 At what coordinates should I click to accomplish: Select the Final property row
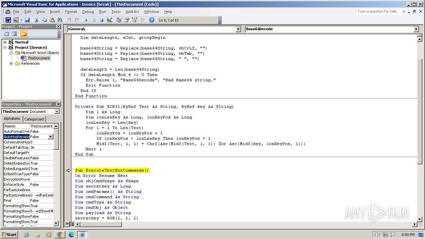click(x=28, y=200)
